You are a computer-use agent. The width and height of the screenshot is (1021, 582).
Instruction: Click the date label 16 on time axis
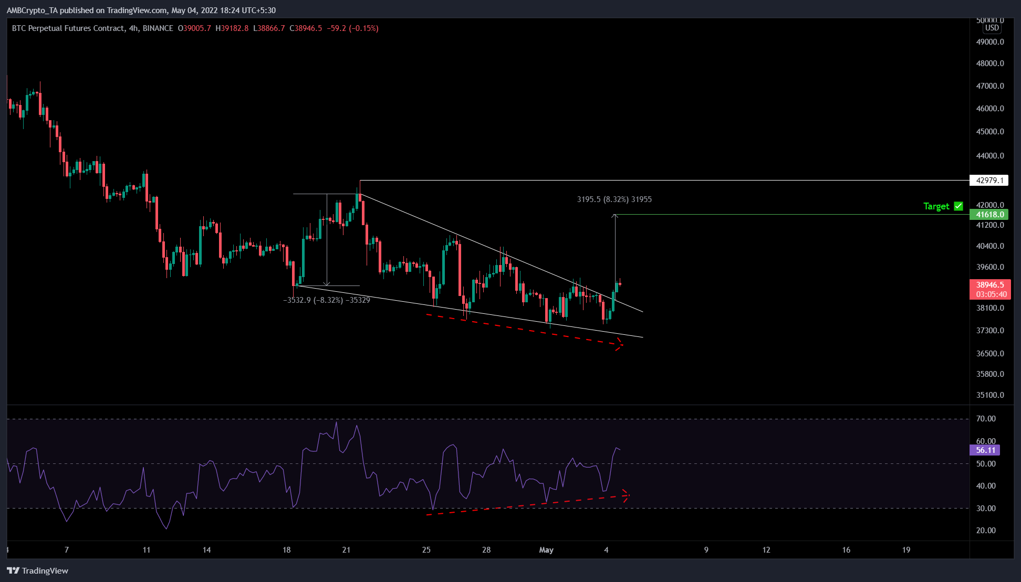pyautogui.click(x=846, y=550)
